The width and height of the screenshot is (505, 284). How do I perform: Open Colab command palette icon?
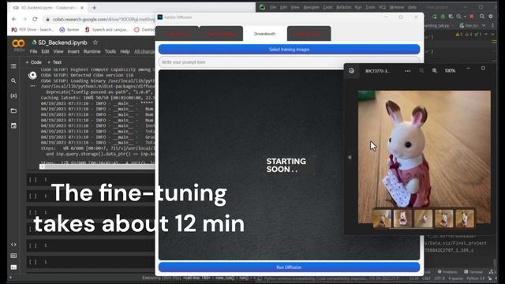(x=13, y=256)
